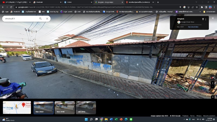Viewport: 217px width, 122px height.
Task: Expand hidden bookmarks overflow chevron
Action: (x=200, y=12)
